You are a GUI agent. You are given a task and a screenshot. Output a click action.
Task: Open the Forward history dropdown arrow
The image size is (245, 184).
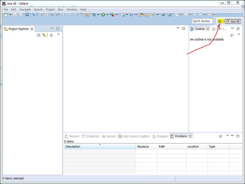pos(214,15)
